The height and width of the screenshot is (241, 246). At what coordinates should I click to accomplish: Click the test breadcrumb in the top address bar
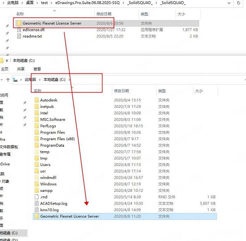click(44, 3)
